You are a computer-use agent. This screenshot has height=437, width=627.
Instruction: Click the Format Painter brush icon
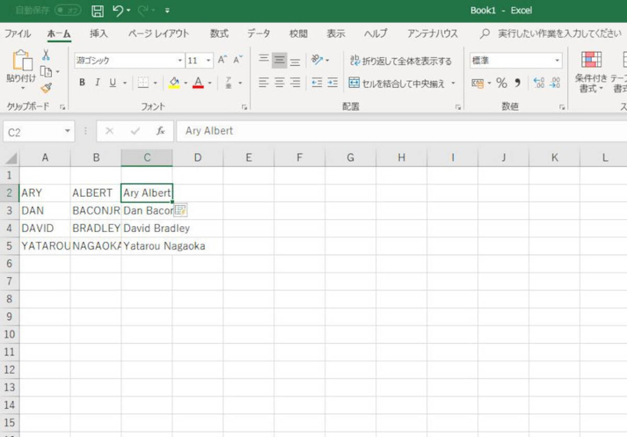click(46, 88)
